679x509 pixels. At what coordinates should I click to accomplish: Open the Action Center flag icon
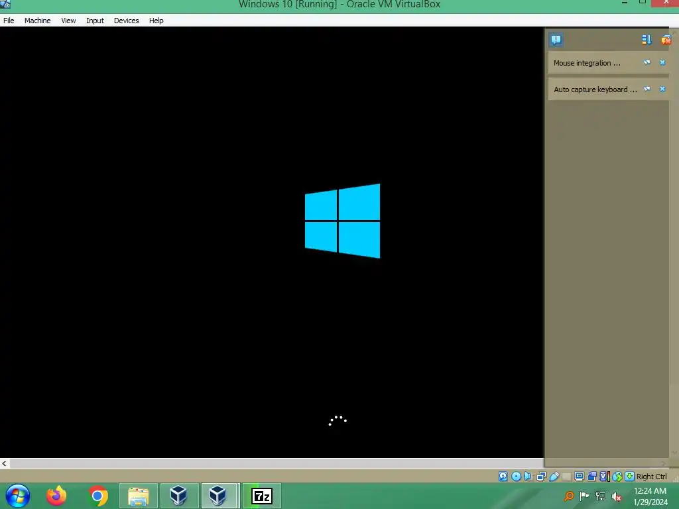[x=585, y=496]
